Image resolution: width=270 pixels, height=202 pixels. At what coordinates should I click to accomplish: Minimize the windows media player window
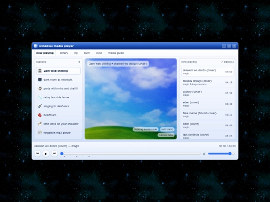[224, 46]
